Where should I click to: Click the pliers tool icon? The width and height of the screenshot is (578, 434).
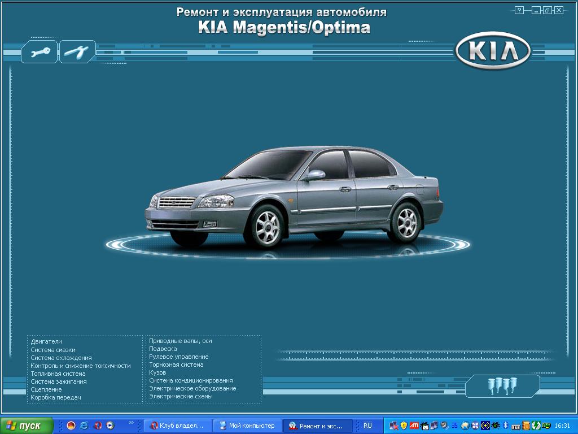click(x=77, y=52)
